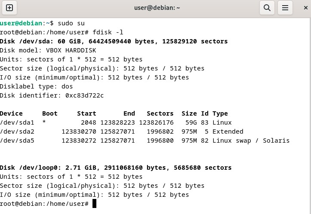Click the boot flag asterisk for sda1
Image resolution: width=311 pixels, height=214 pixels.
(44, 122)
